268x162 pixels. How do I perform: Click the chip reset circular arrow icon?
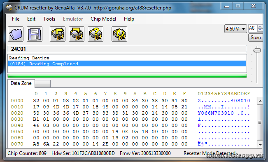[119, 34]
